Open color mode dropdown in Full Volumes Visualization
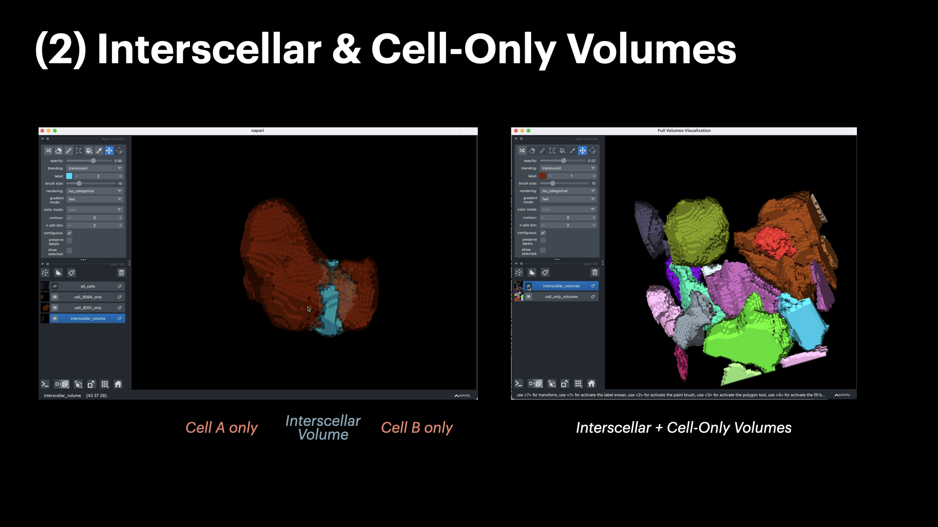 click(x=568, y=209)
